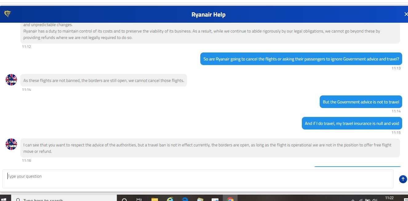
Task: Launch Microsoft Edge from the taskbar
Action: tap(185, 199)
